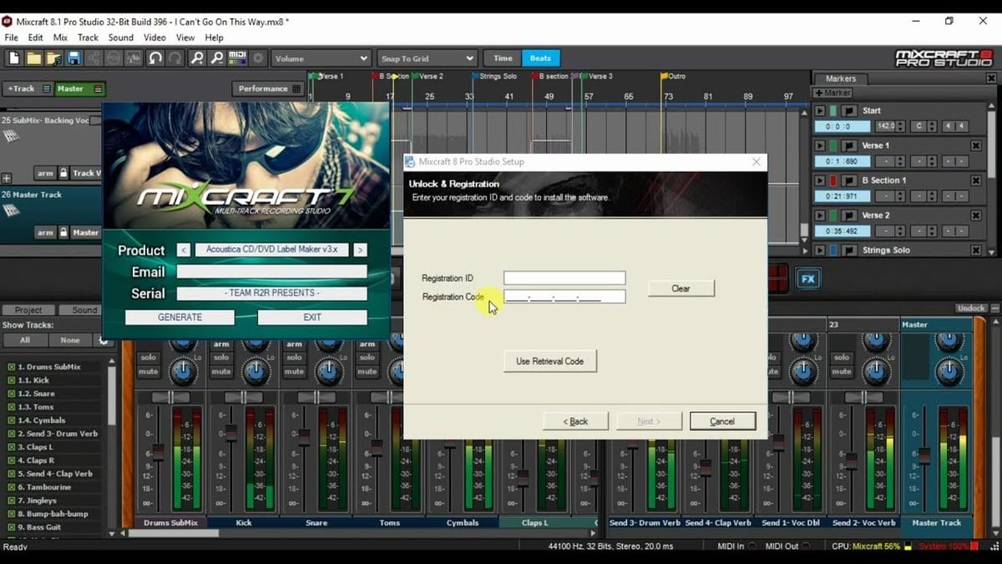Click the Undo arrow icon
This screenshot has height=564, width=1002.
tap(155, 58)
